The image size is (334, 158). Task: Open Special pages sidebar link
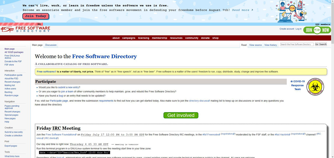pos(11,115)
